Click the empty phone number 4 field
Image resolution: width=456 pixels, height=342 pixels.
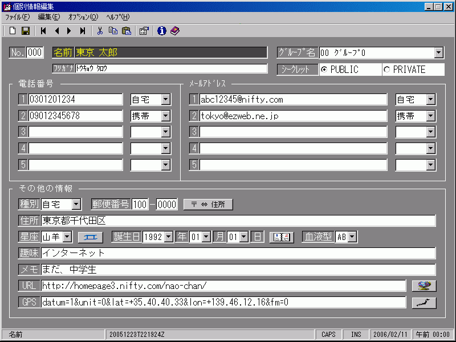(76, 148)
